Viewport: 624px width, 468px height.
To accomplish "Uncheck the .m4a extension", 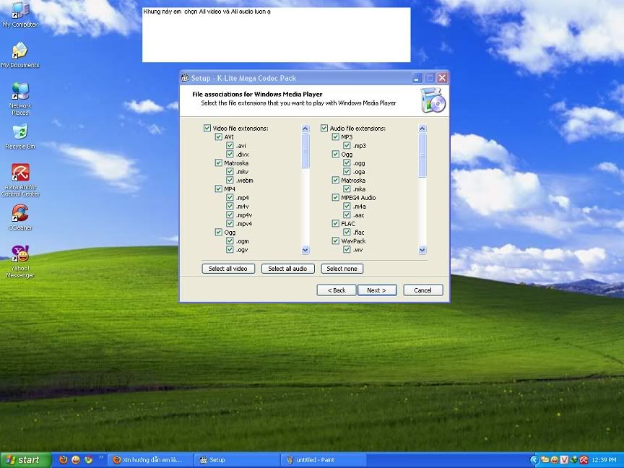I will coord(347,206).
